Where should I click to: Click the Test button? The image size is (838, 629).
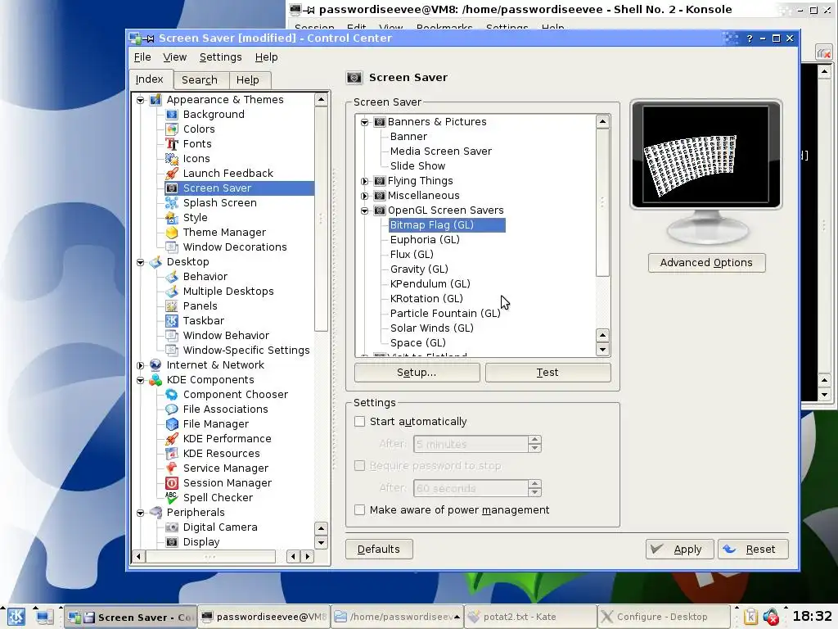pos(547,373)
